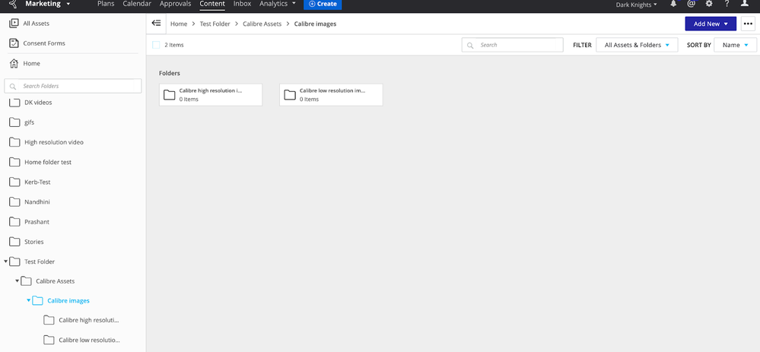Click the help question mark icon

pos(727,4)
